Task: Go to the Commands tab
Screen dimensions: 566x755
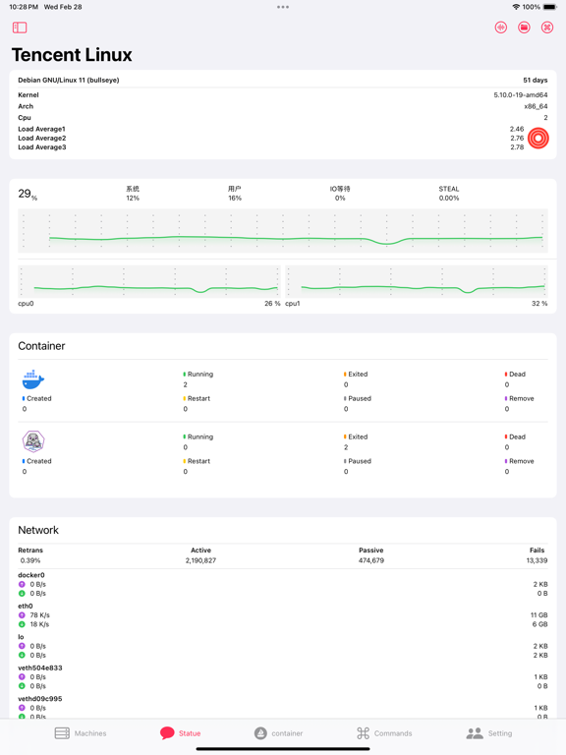Action: pos(384,733)
